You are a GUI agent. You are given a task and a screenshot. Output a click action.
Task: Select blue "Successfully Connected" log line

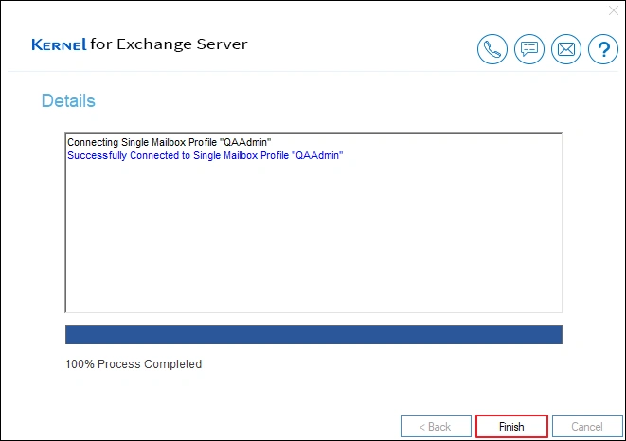click(x=206, y=155)
